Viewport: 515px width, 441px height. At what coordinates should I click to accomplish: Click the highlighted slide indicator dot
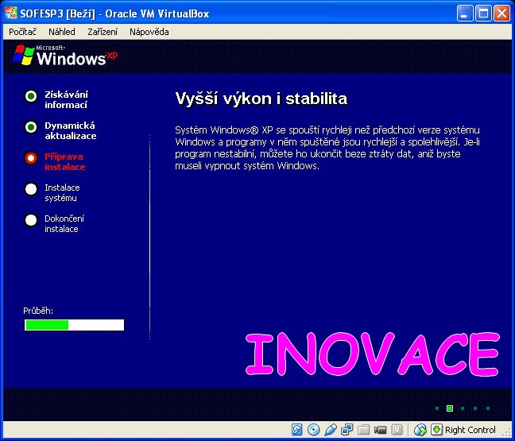pyautogui.click(x=450, y=408)
